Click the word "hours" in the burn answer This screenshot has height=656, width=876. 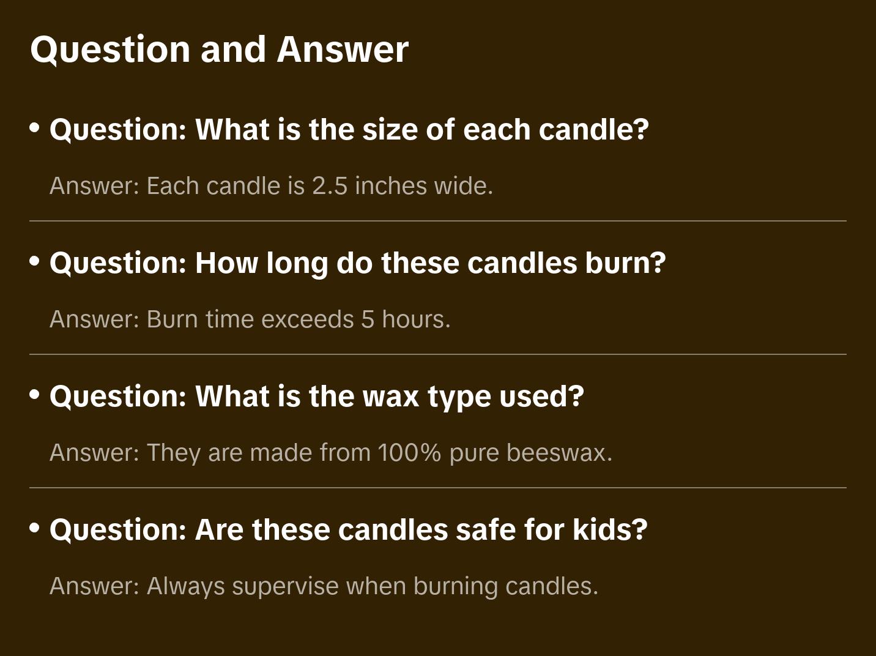(413, 319)
